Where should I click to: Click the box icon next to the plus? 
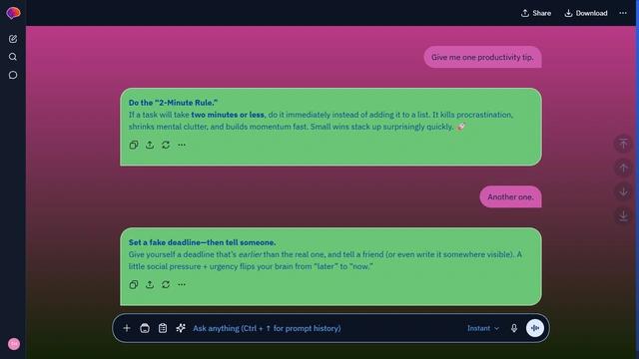coord(145,328)
